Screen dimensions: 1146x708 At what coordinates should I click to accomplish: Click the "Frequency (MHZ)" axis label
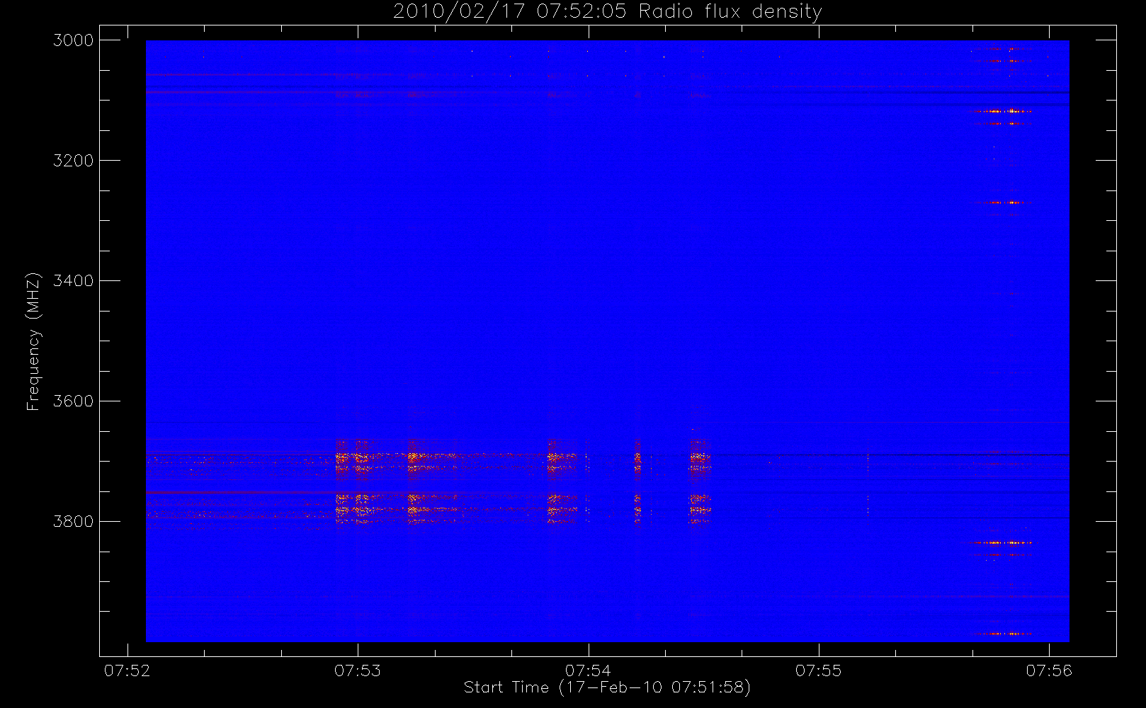point(33,341)
